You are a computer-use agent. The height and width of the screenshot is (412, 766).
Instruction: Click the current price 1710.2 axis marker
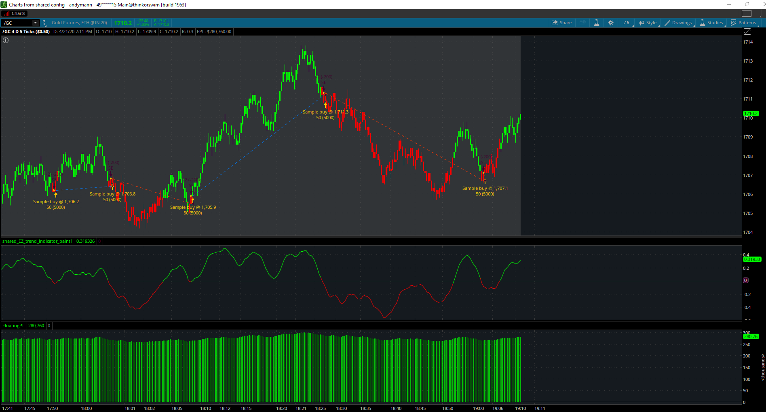pos(751,114)
